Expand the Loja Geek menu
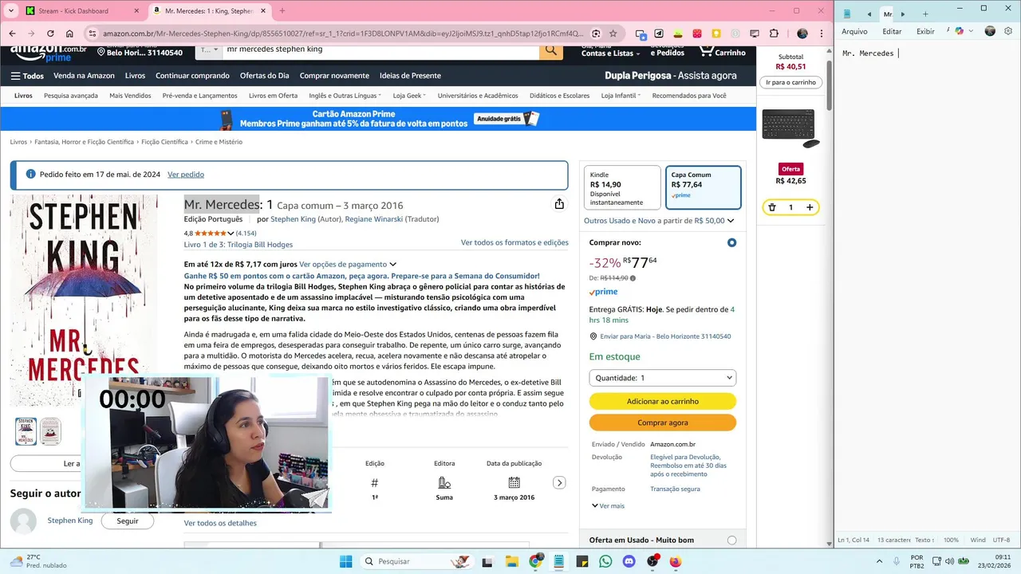 pos(410,96)
